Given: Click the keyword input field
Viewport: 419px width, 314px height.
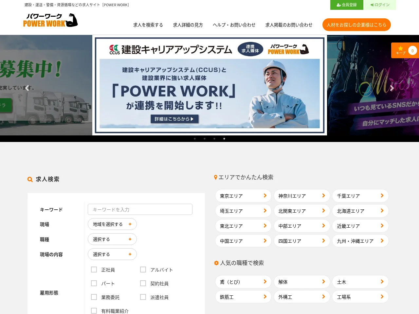Looking at the screenshot, I should [x=140, y=209].
